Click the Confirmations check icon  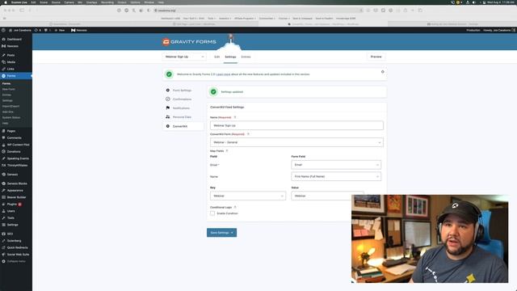click(167, 99)
